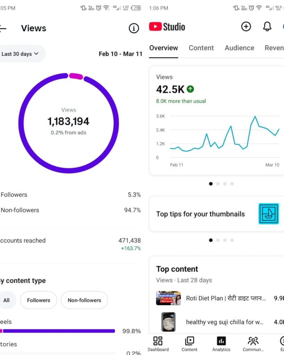Open the info icon beside Views
The width and height of the screenshot is (284, 355).
pos(134,28)
